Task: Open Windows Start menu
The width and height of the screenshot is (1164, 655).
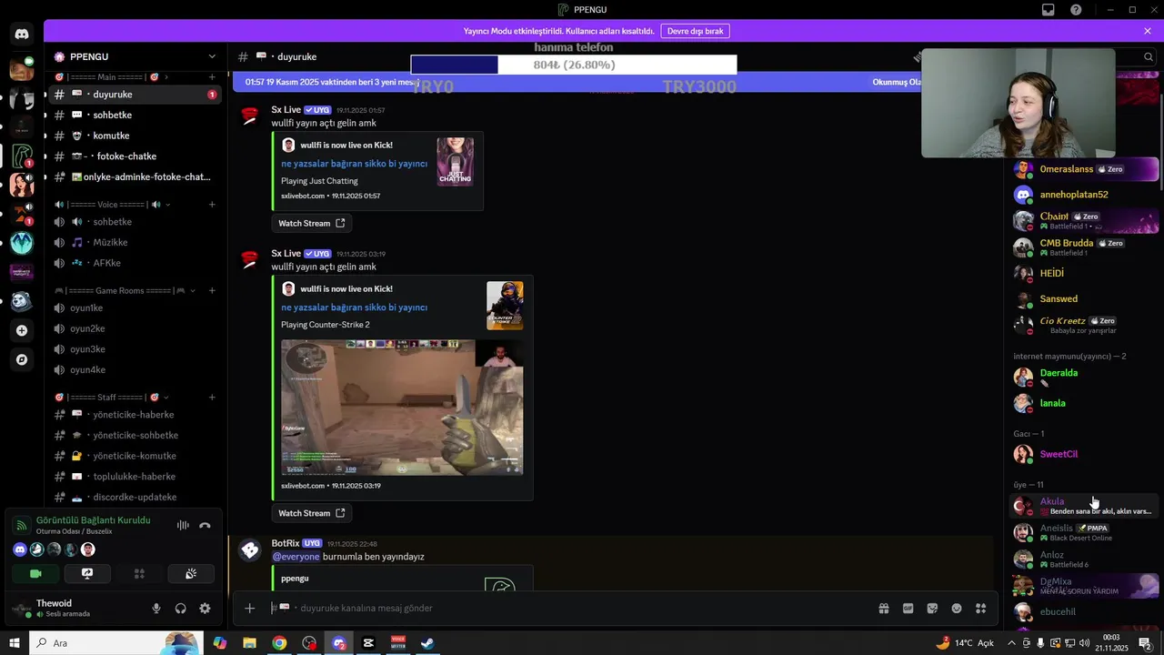Action: pos(14,643)
